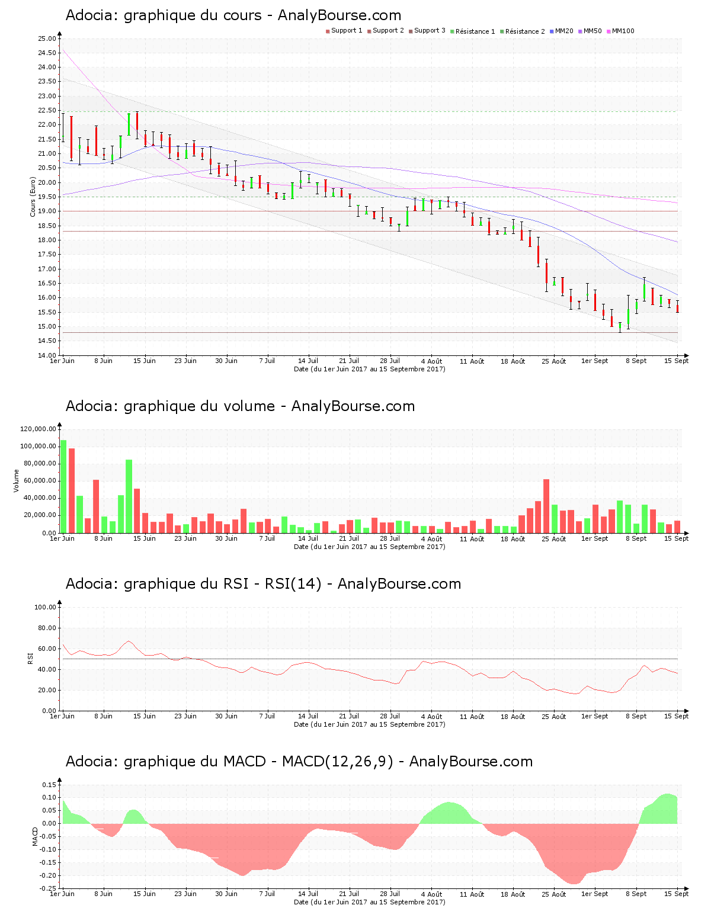Screen dimensions: 711x918
Task: Select the MM100 legend label
Action: click(x=623, y=31)
